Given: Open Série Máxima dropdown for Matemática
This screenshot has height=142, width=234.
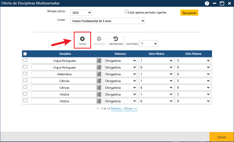Looking at the screenshot, I should coord(193,74).
